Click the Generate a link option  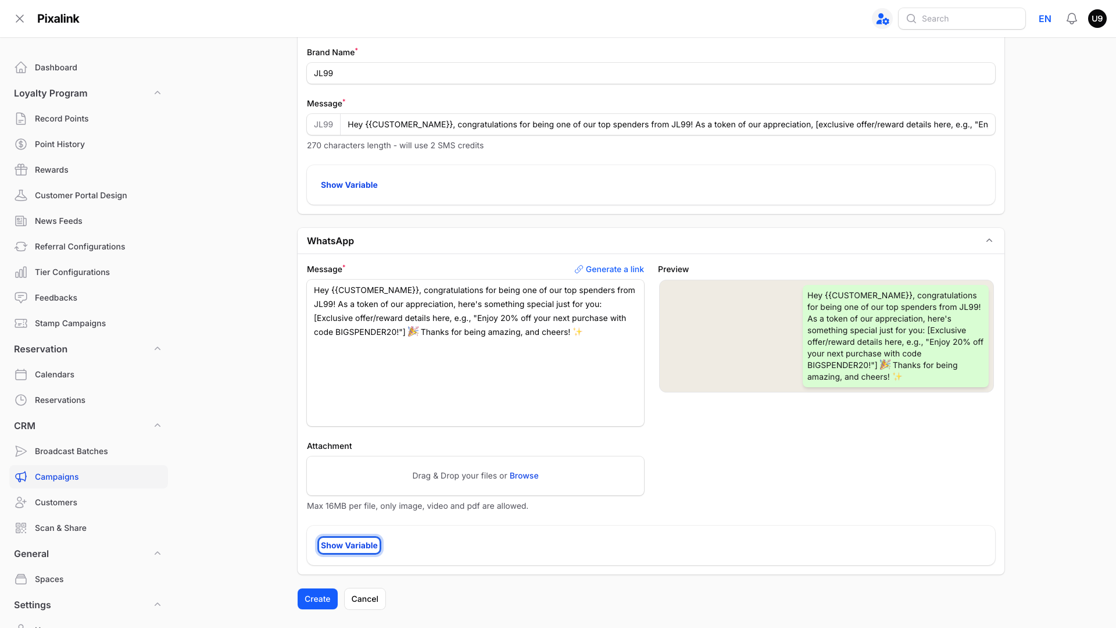[609, 269]
